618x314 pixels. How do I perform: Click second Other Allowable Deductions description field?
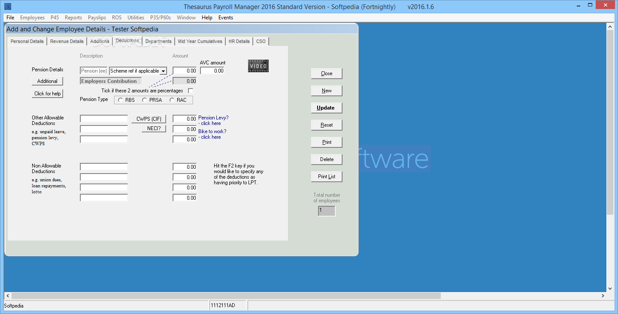pos(104,129)
